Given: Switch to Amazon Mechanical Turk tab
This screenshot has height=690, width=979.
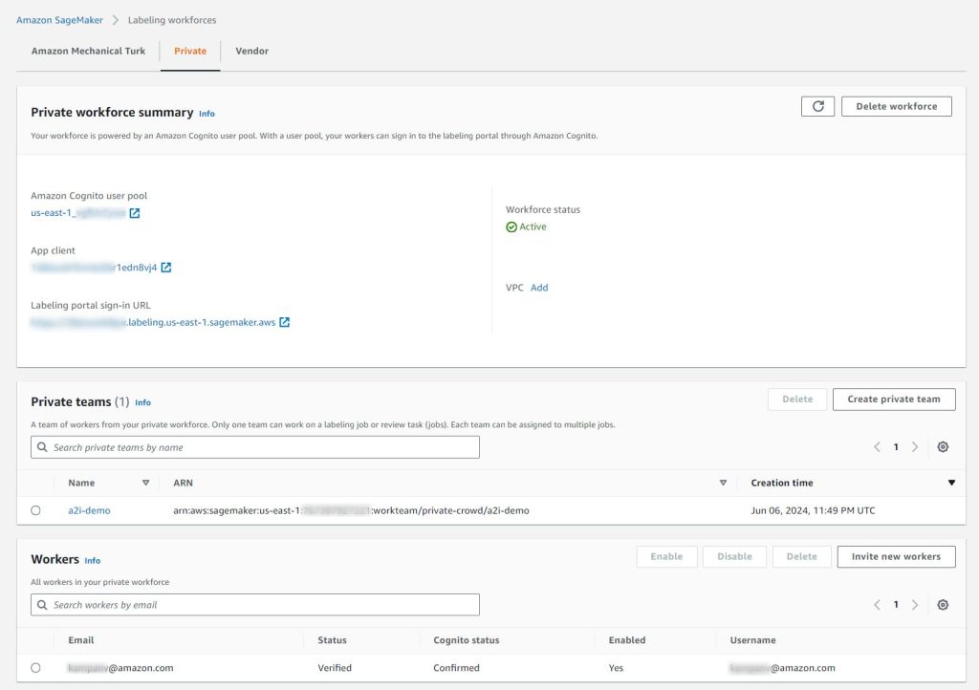Looking at the screenshot, I should [x=88, y=52].
